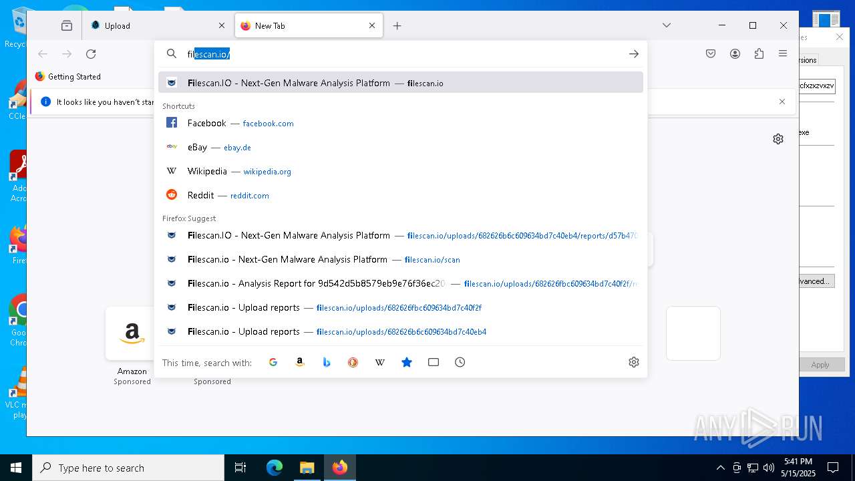Open notification center icon
Screen dimensions: 855x481
click(x=833, y=468)
